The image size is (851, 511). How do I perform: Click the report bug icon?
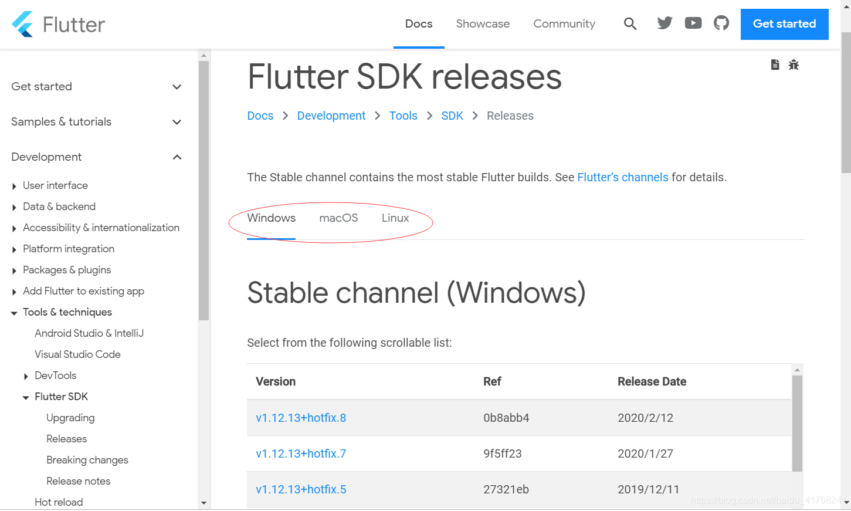coord(794,65)
